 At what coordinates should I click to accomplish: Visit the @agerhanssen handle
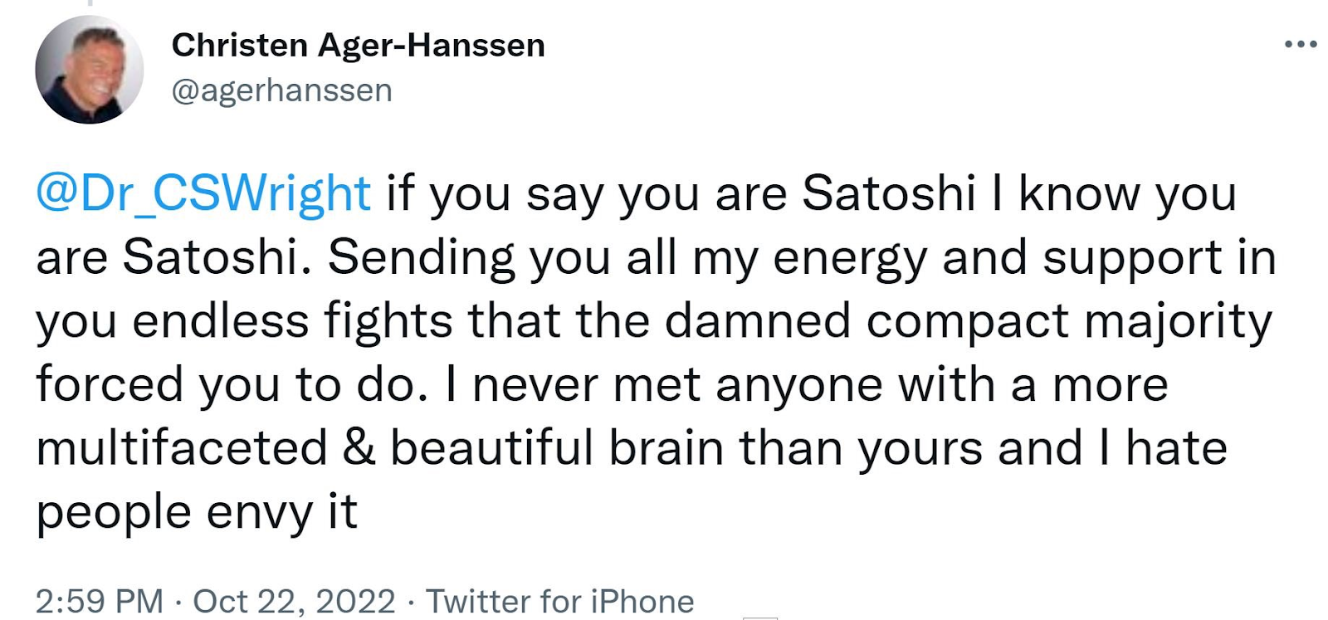point(281,90)
